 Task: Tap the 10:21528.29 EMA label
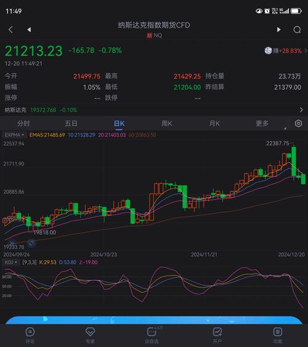(81, 135)
